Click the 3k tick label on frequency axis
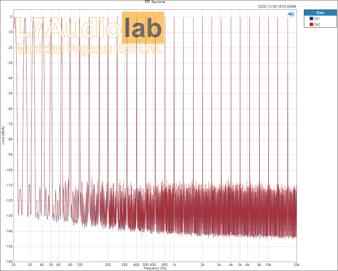The width and height of the screenshot is (338, 271). pyautogui.click(x=219, y=265)
